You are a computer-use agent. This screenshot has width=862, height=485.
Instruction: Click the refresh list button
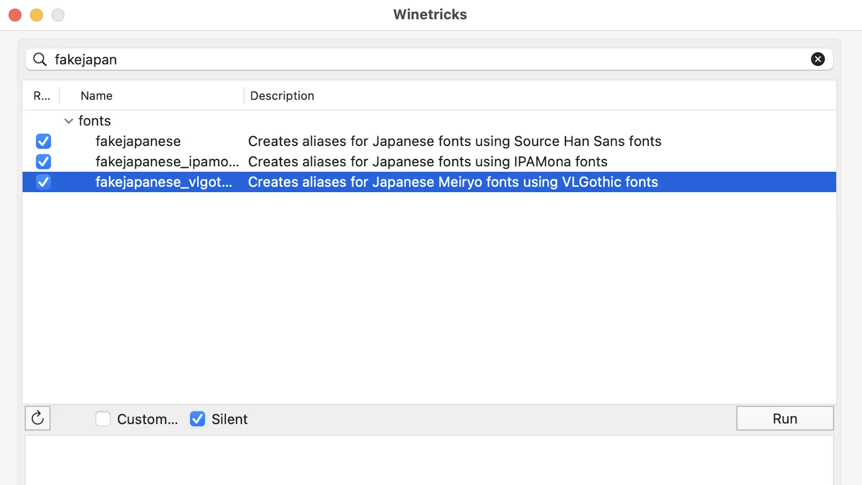pos(38,418)
